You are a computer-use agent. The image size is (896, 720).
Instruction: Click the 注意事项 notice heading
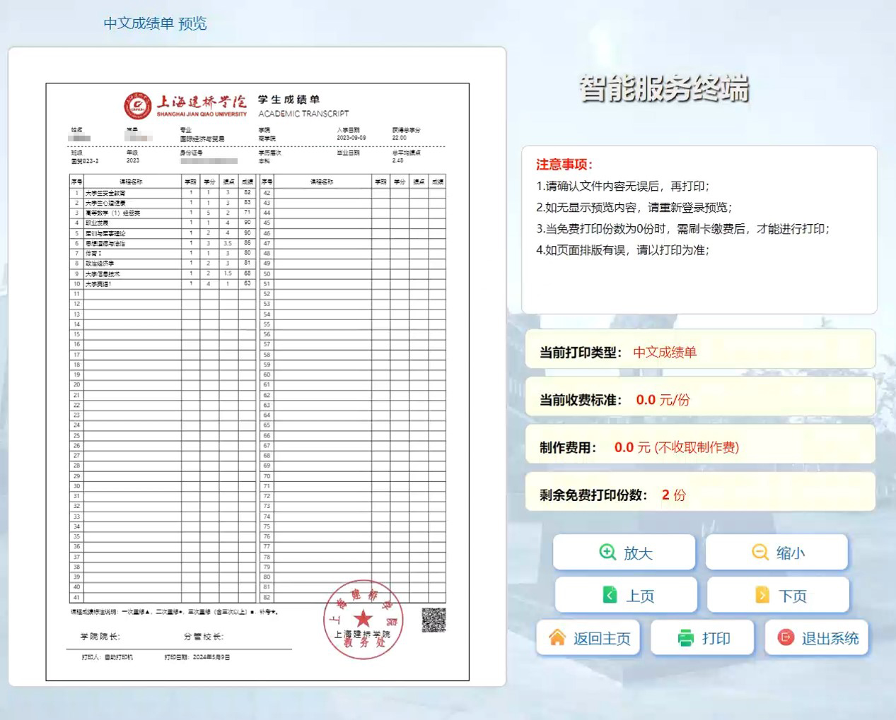(564, 165)
